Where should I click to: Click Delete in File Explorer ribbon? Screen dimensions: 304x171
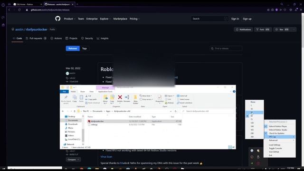[120, 99]
